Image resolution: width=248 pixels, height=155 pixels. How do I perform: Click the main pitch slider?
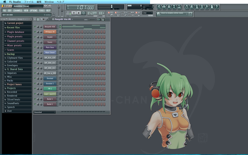[x=62, y=10]
